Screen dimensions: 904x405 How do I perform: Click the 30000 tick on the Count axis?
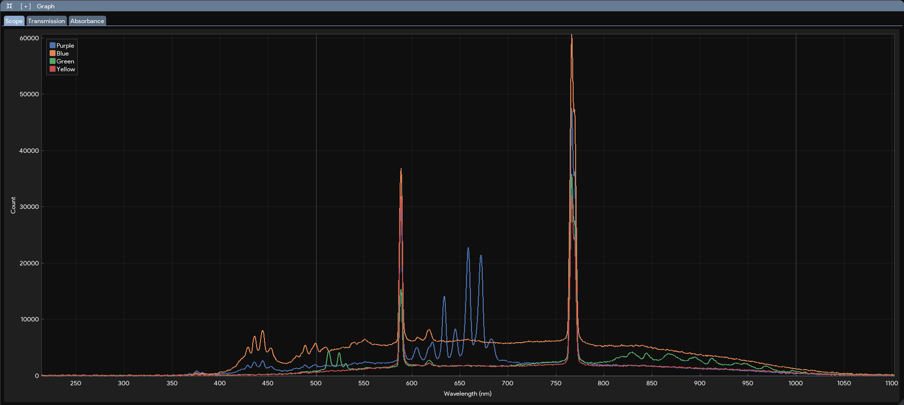click(x=29, y=207)
